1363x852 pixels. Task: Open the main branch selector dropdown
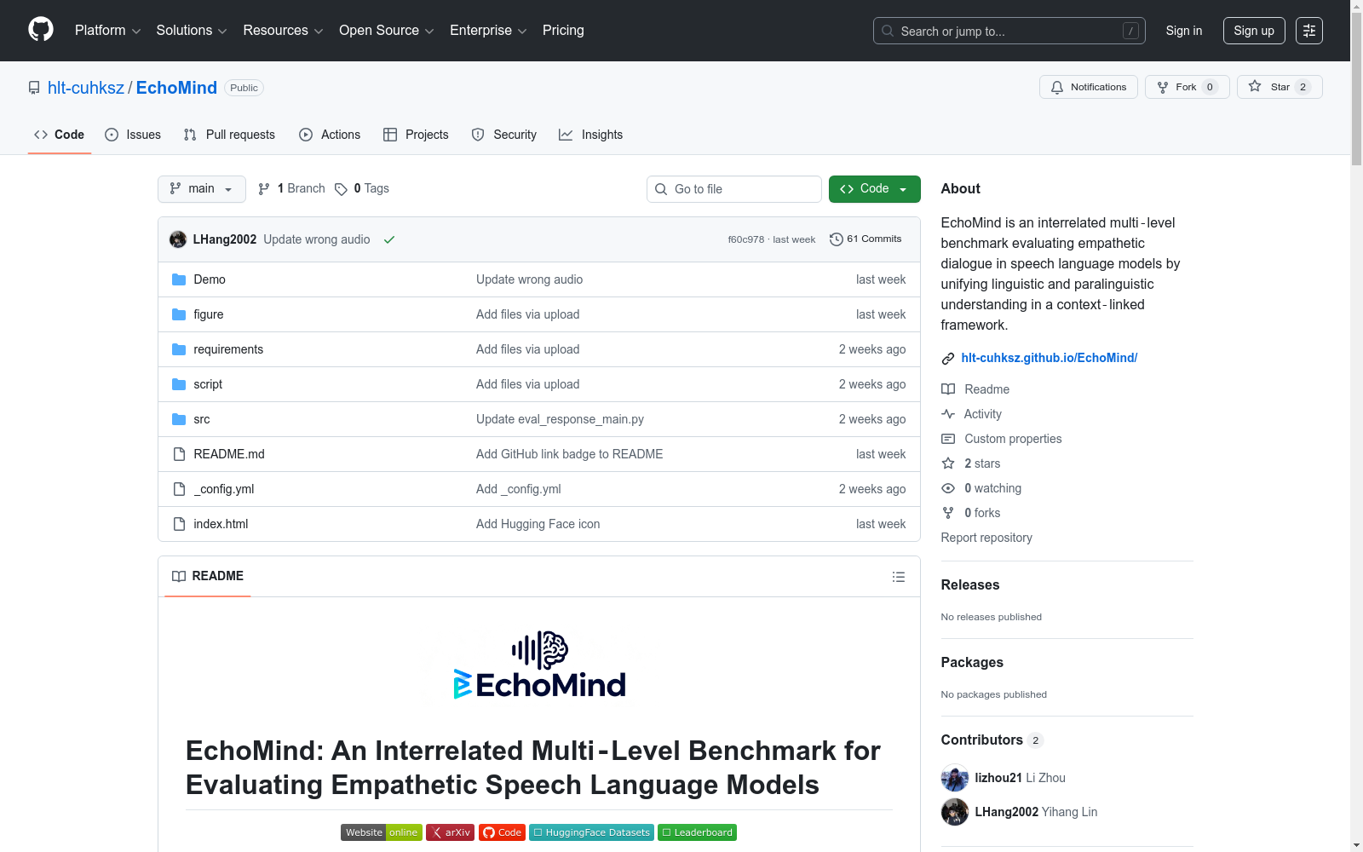(202, 189)
